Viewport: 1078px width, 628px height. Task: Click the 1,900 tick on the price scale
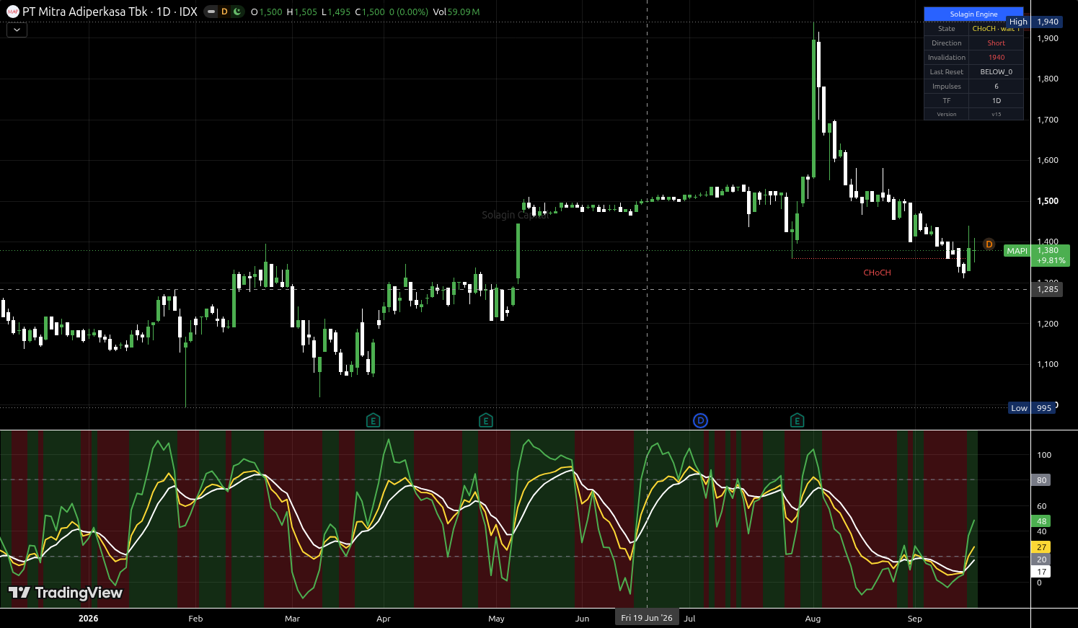(1047, 38)
